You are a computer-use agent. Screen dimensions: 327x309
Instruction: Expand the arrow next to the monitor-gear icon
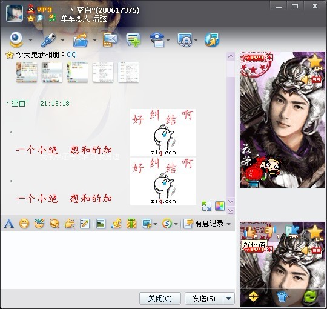[x=196, y=40]
